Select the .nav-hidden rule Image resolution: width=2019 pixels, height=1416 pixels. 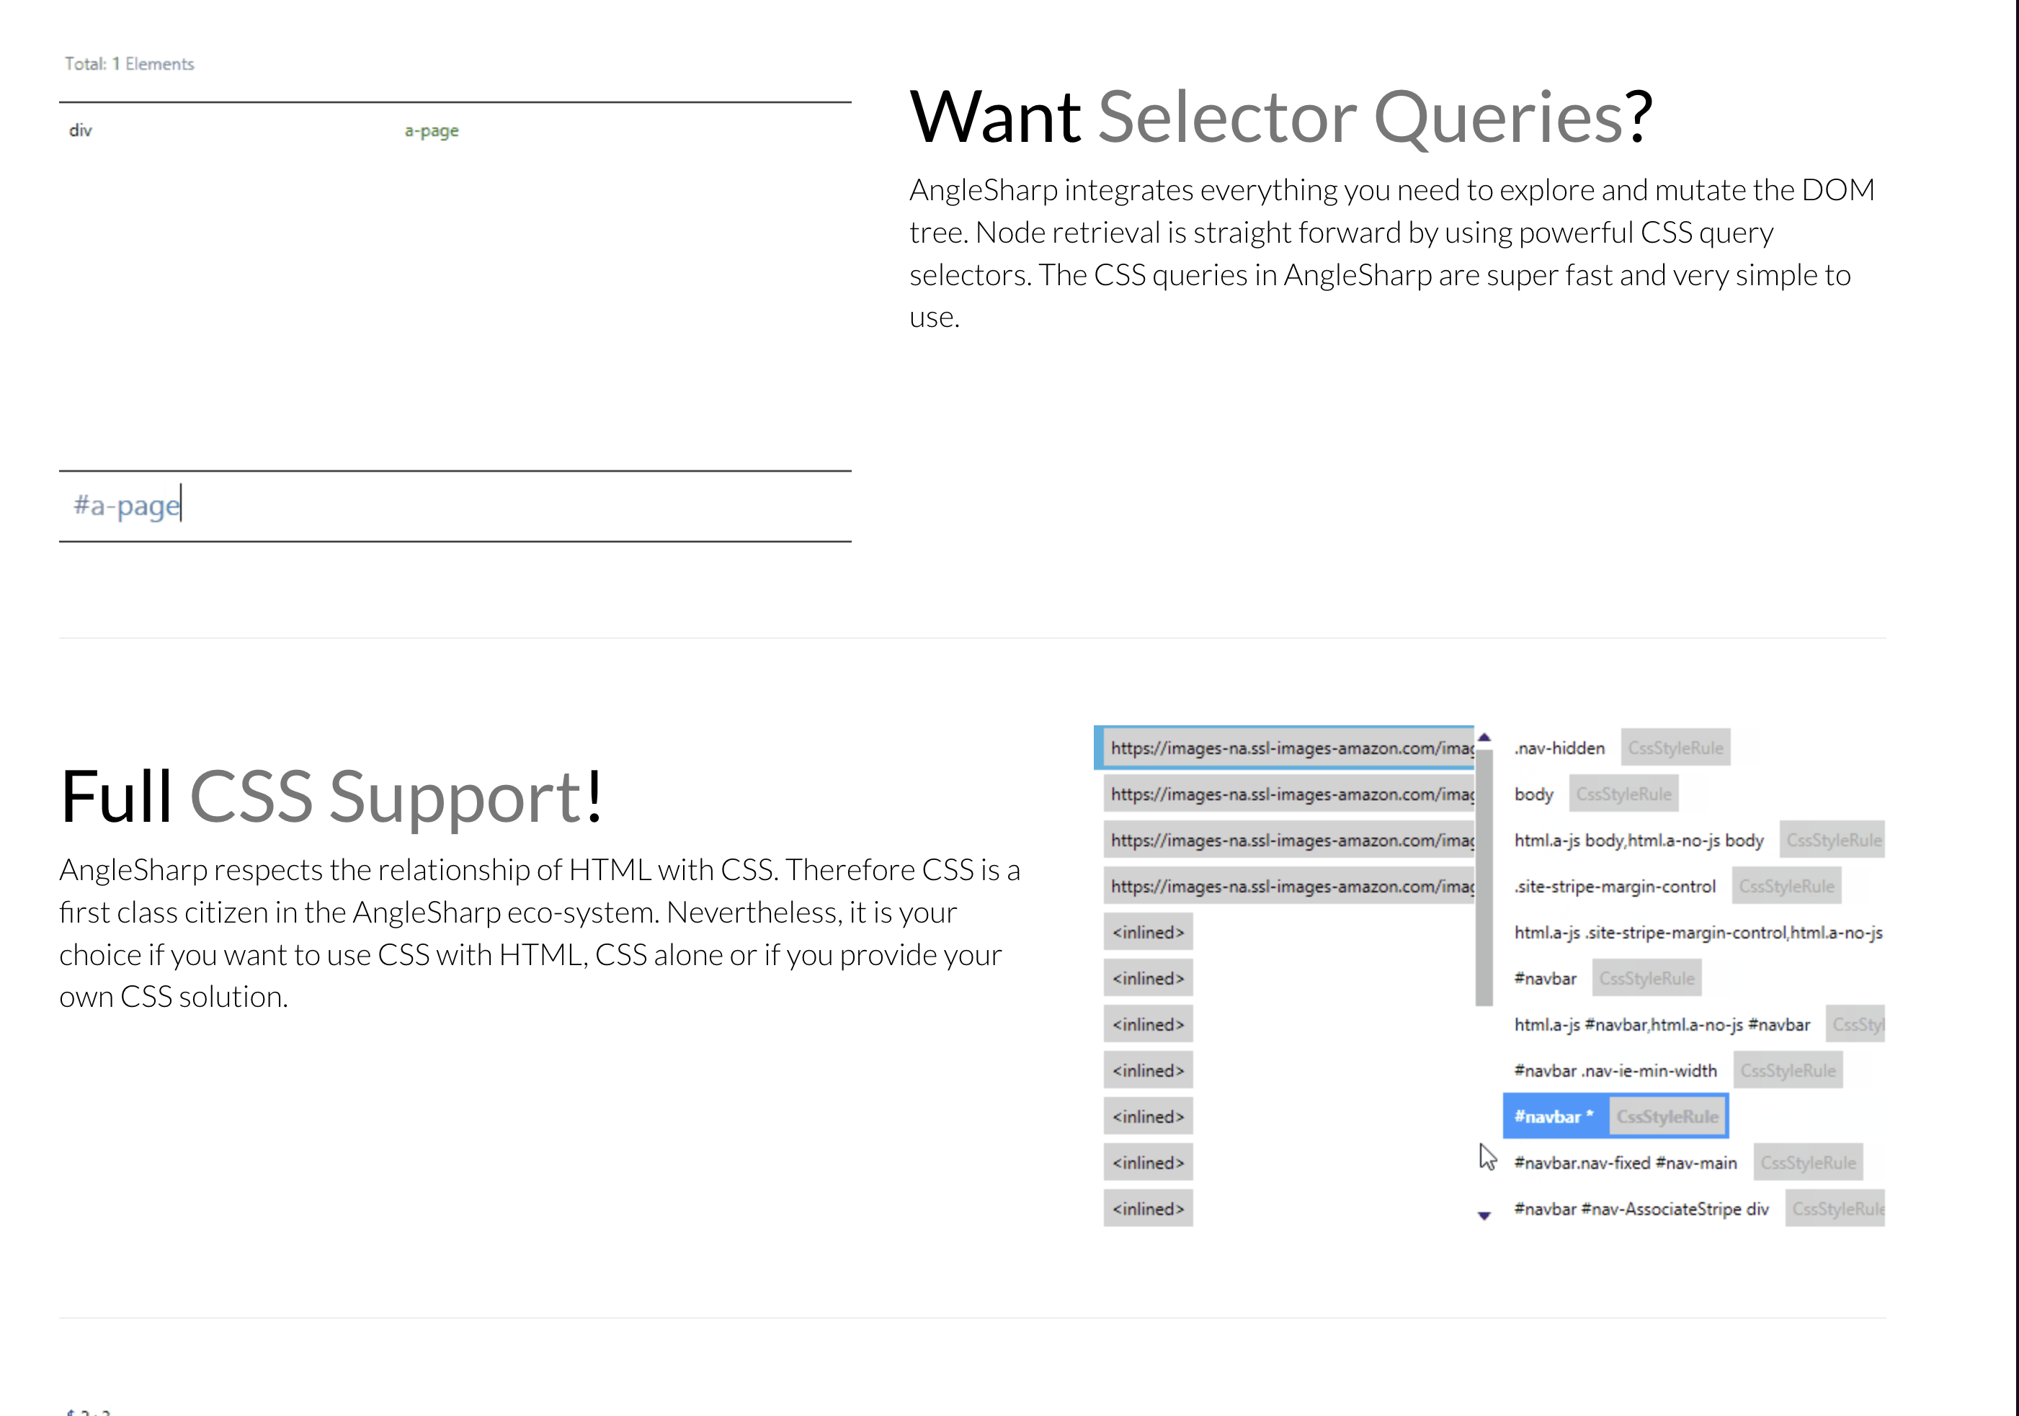pyautogui.click(x=1559, y=748)
